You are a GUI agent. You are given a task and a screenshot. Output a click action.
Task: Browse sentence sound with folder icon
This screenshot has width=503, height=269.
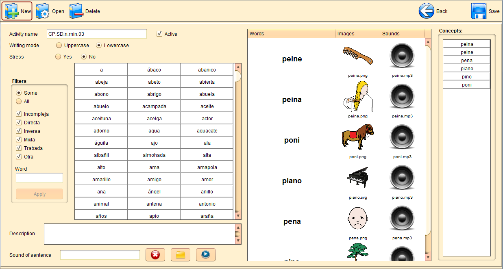click(181, 255)
